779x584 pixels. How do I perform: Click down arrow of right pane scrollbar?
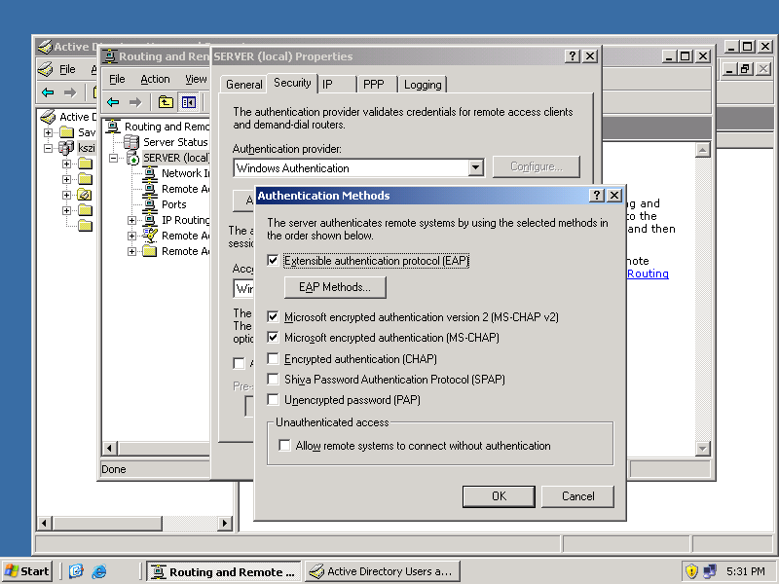pyautogui.click(x=702, y=449)
